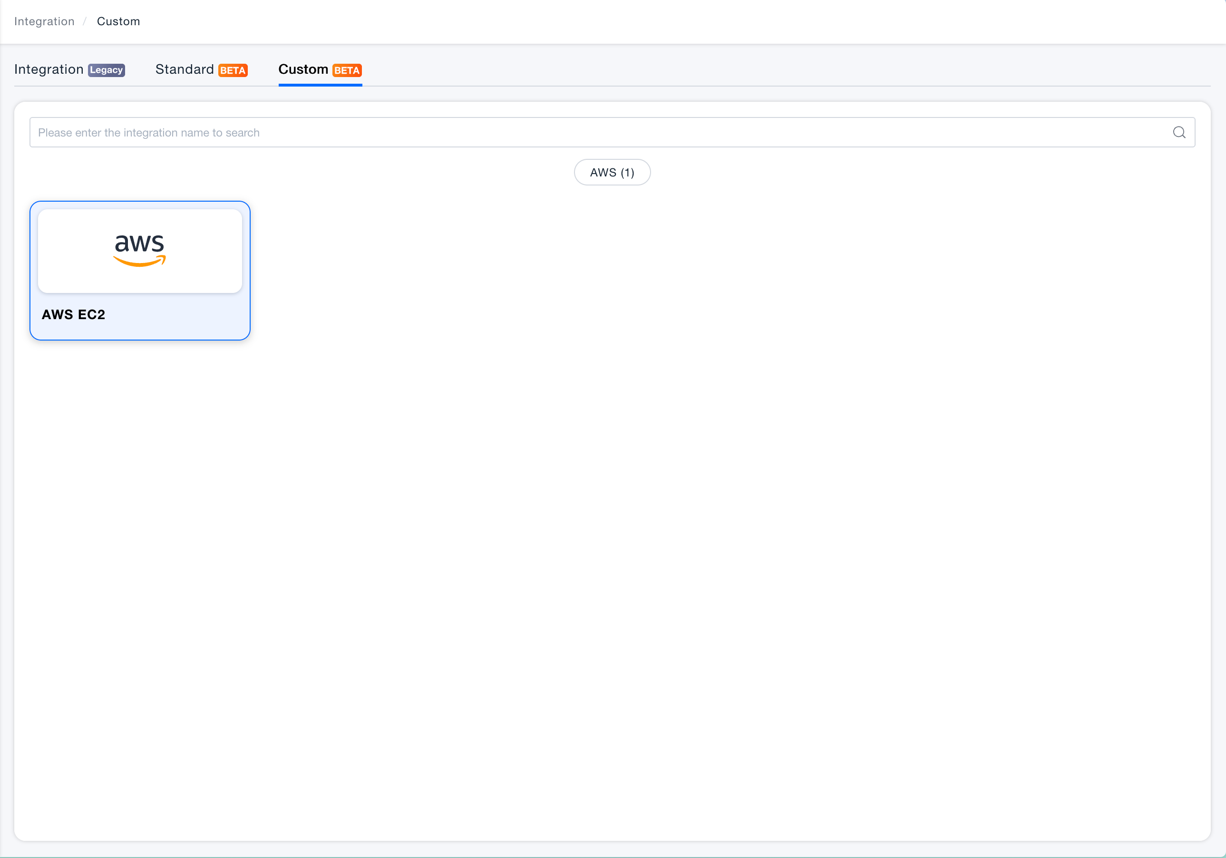Click the search magnifier icon

pos(1179,132)
